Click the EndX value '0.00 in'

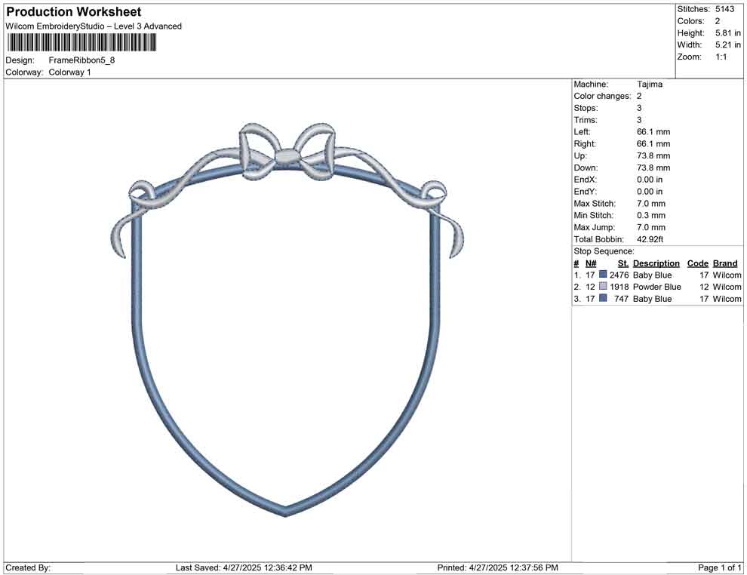650,180
